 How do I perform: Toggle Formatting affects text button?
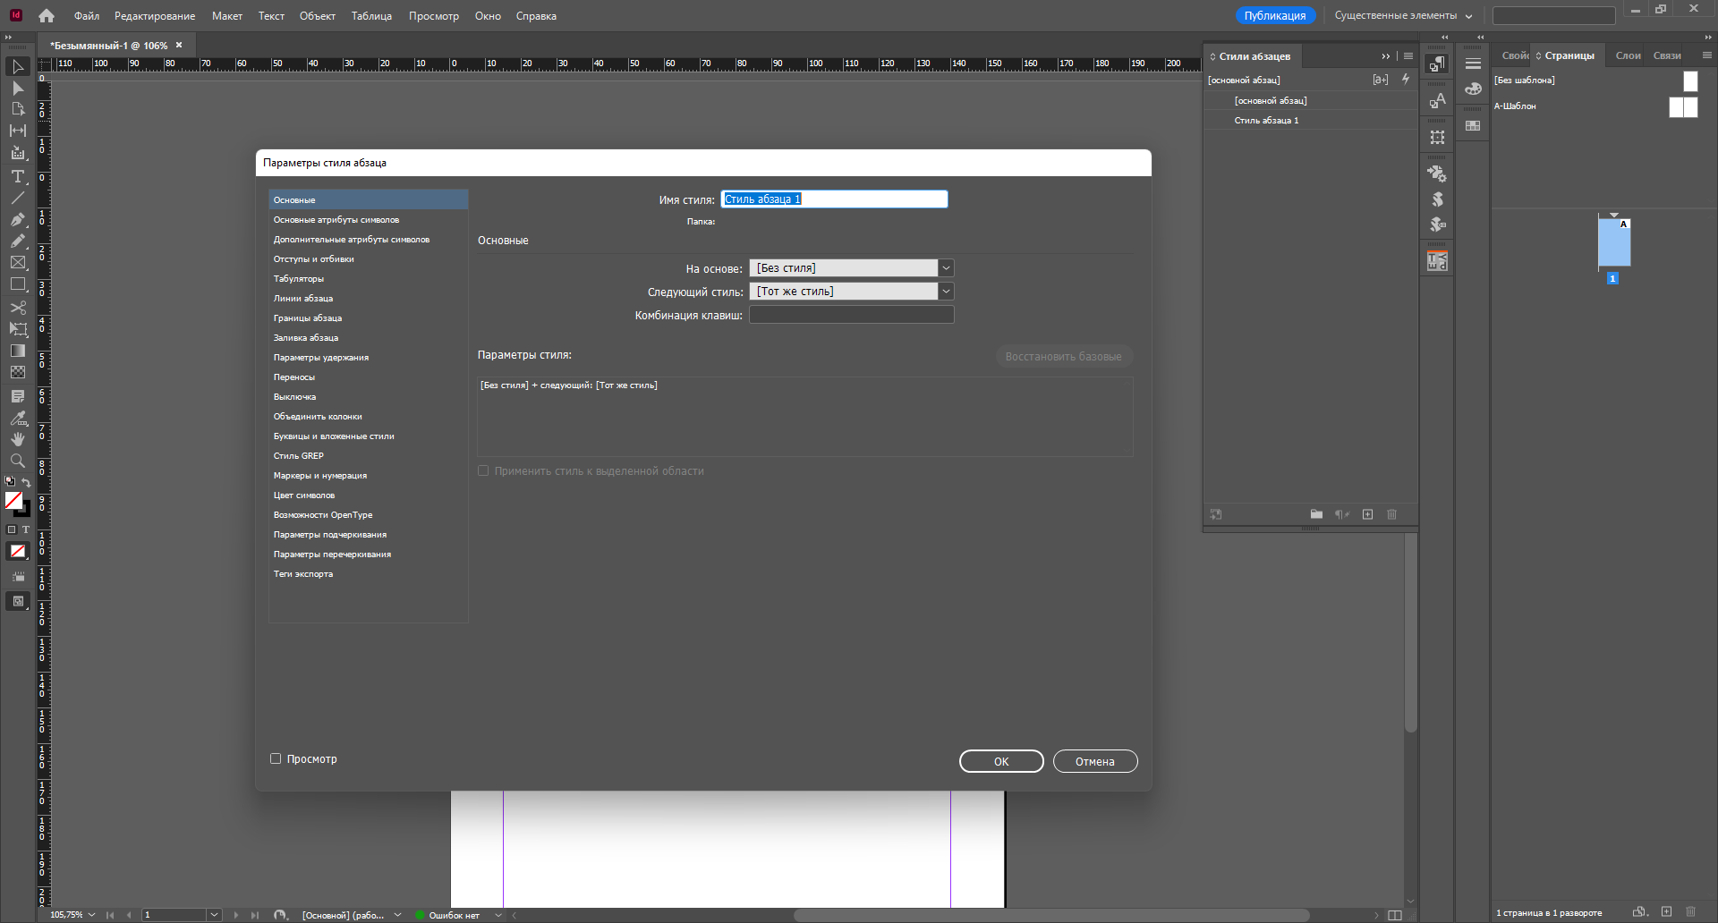point(26,529)
